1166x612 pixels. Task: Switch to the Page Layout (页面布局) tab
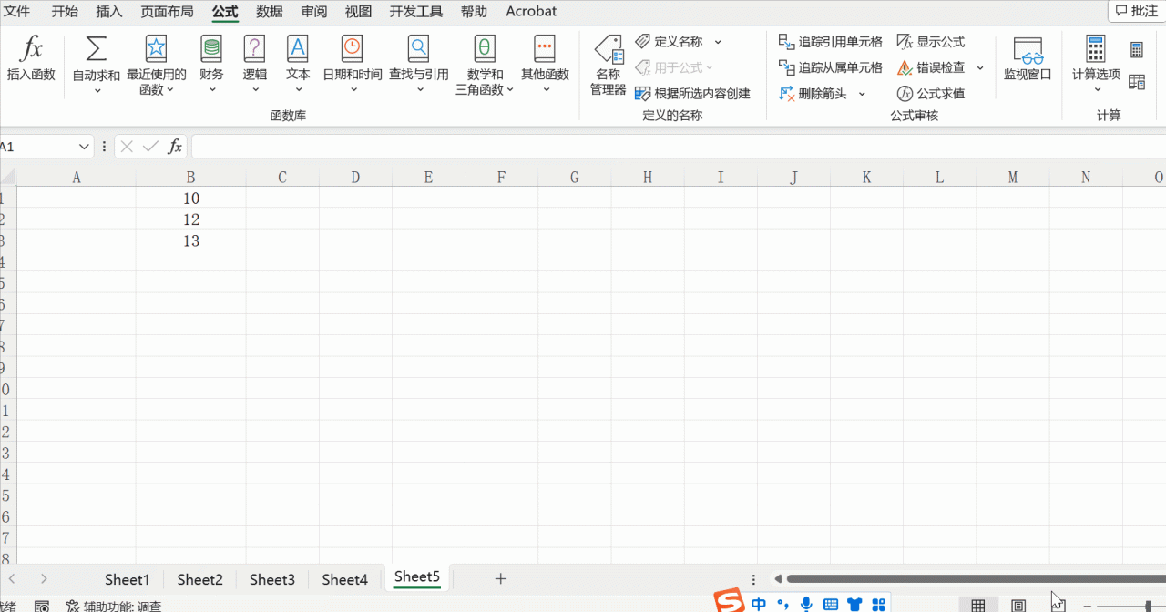pos(167,11)
